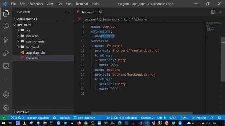Open VLC from the taskbar
This screenshot has height=126, width=225.
click(25, 123)
